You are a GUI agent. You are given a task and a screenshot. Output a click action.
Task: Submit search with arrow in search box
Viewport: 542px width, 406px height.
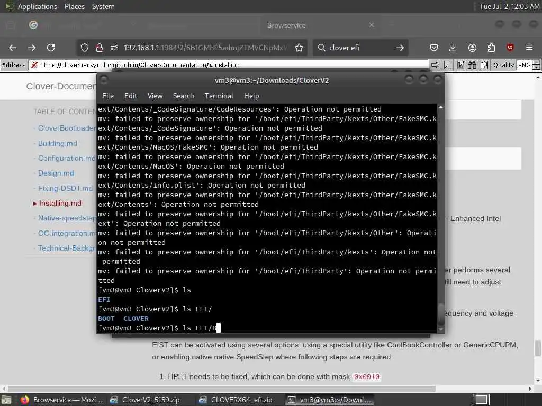400,48
